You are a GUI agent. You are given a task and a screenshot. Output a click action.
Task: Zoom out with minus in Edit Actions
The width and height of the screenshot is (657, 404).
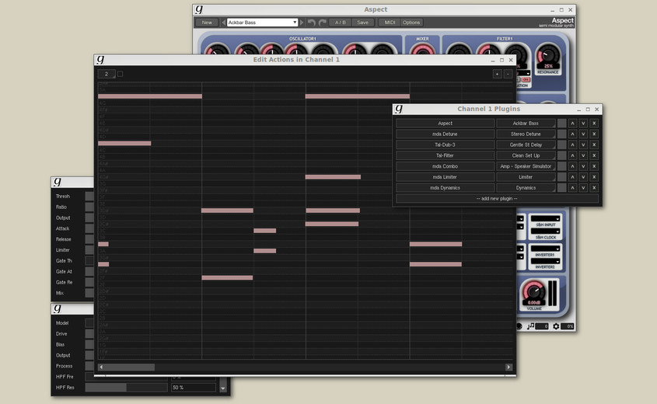click(508, 74)
